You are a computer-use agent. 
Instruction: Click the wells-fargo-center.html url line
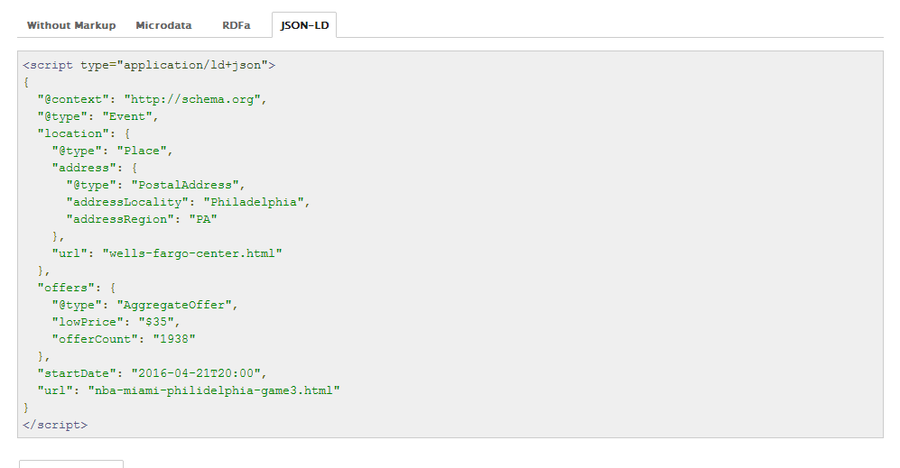[167, 253]
